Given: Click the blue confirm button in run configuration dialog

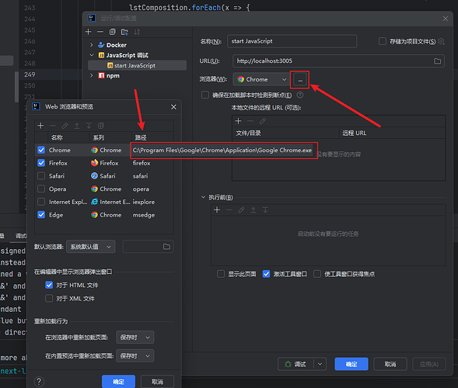Looking at the screenshot, I should 351,364.
